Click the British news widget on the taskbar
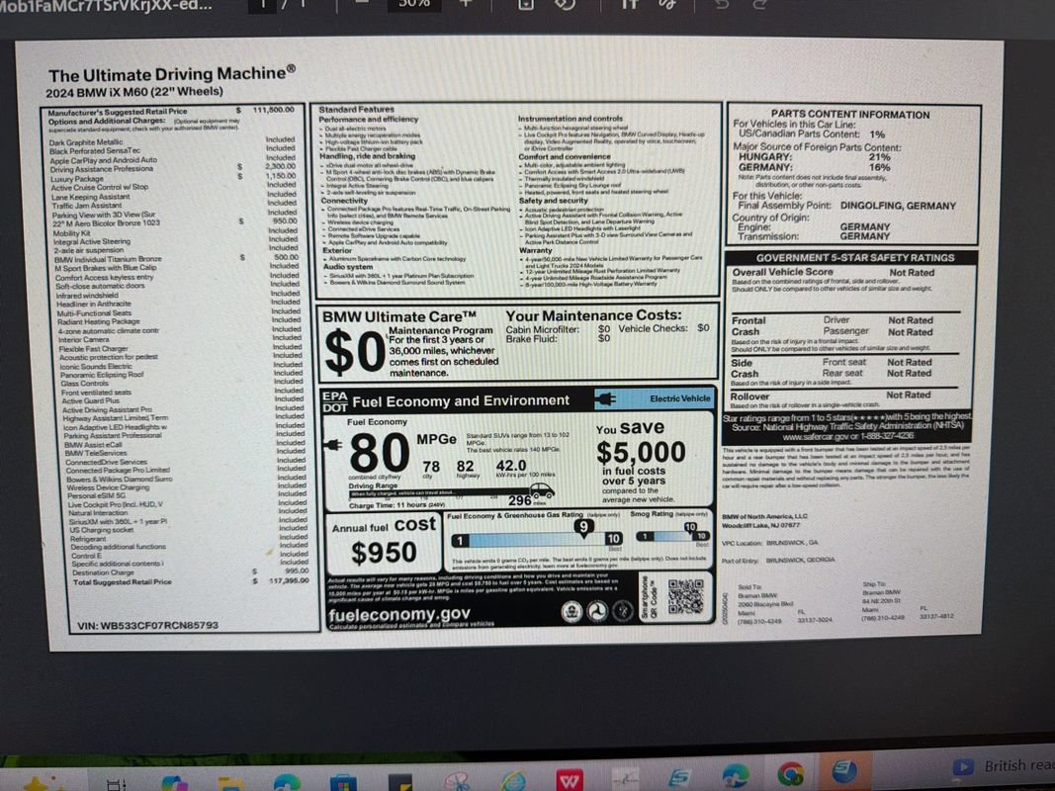Screen dimensions: 1055x791 click(x=1003, y=766)
